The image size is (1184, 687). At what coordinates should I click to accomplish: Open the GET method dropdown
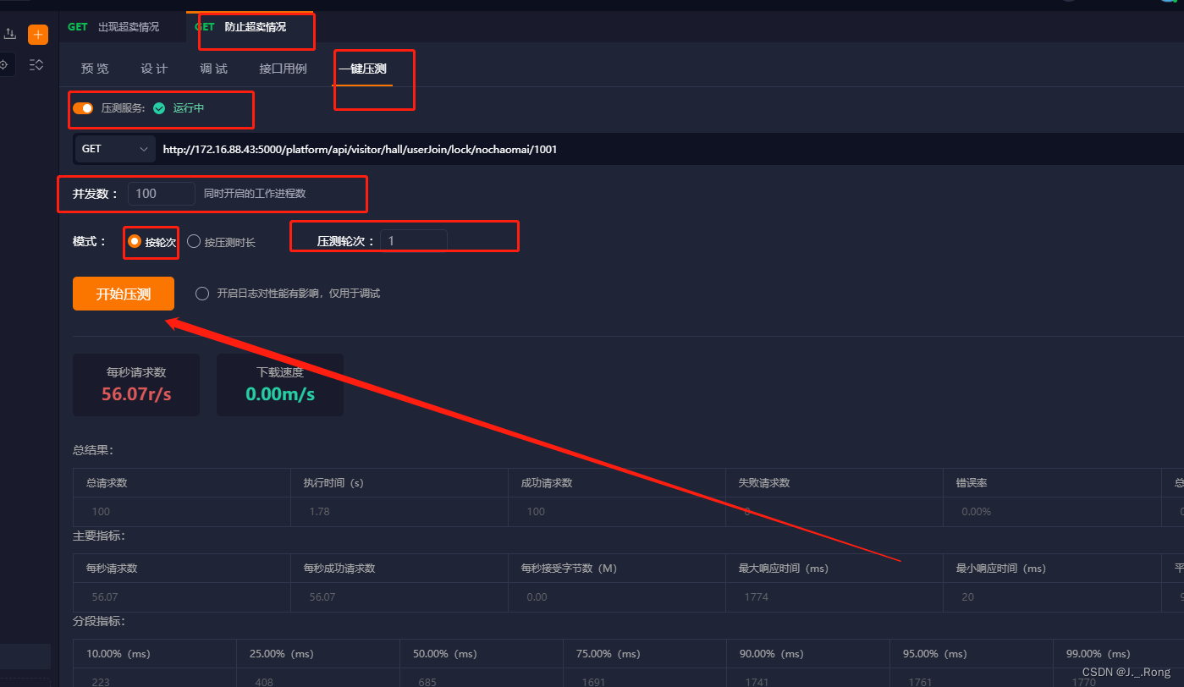[x=114, y=149]
